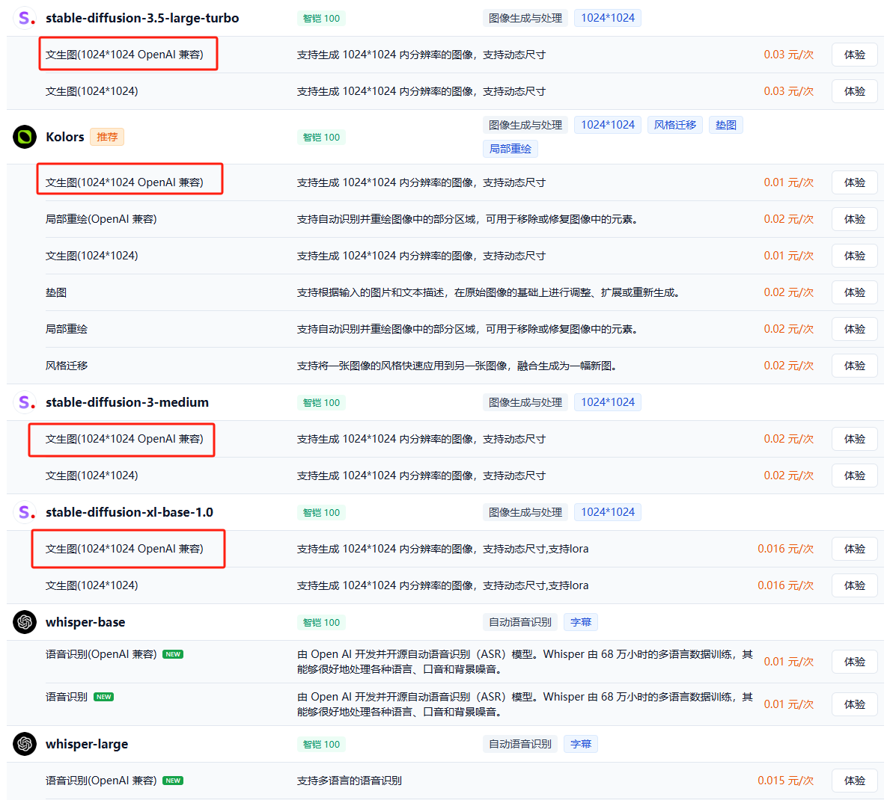Click the stable-diffusion-3.5-large-turbo logo icon
This screenshot has height=800, width=890.
[25, 18]
